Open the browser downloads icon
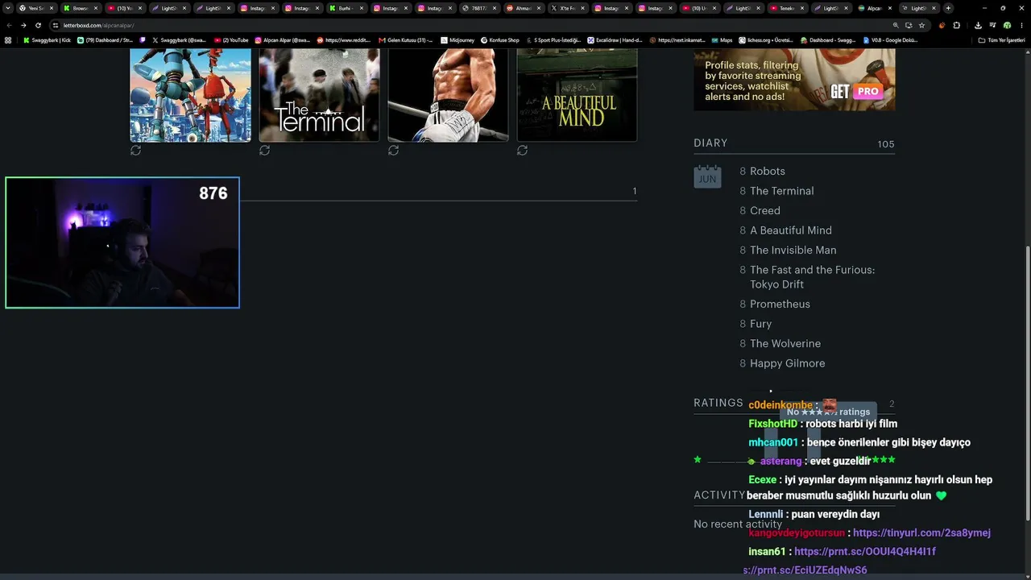Viewport: 1031px width, 580px height. click(x=978, y=25)
